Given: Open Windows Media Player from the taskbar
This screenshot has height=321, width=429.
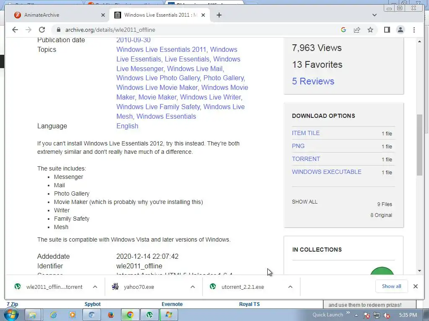Looking at the screenshot, I should (72, 315).
